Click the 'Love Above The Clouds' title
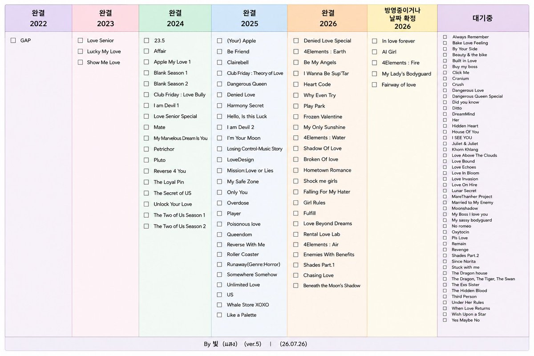Screen dimensions: 534x356 474,155
